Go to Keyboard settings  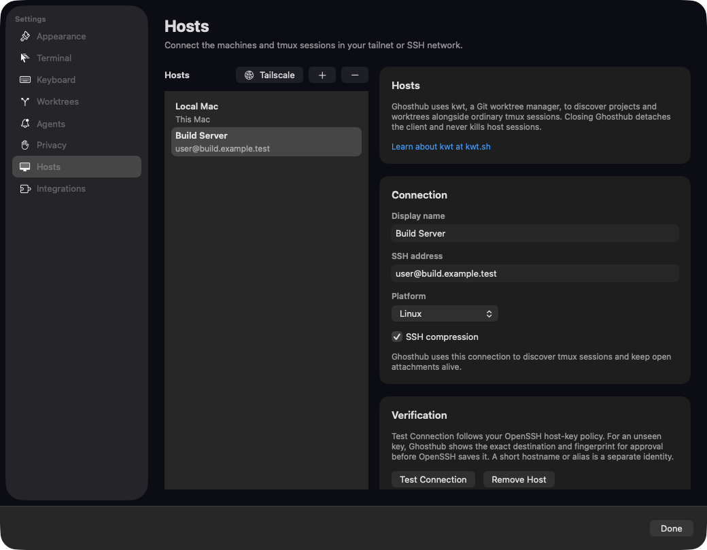(77, 80)
